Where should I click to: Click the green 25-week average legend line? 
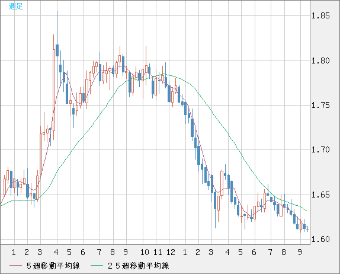pyautogui.click(x=97, y=266)
